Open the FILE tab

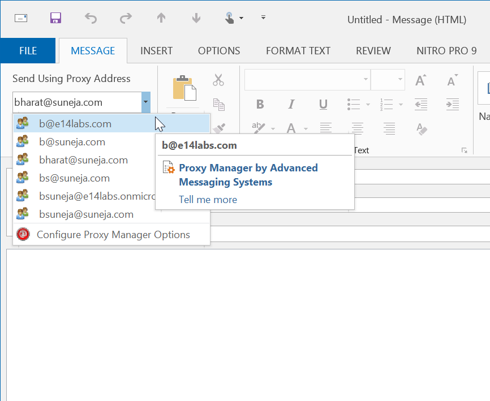[28, 50]
